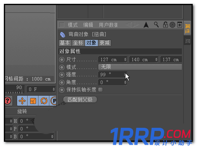Click the 网格间距 : 1000 cm label

(x=28, y=79)
